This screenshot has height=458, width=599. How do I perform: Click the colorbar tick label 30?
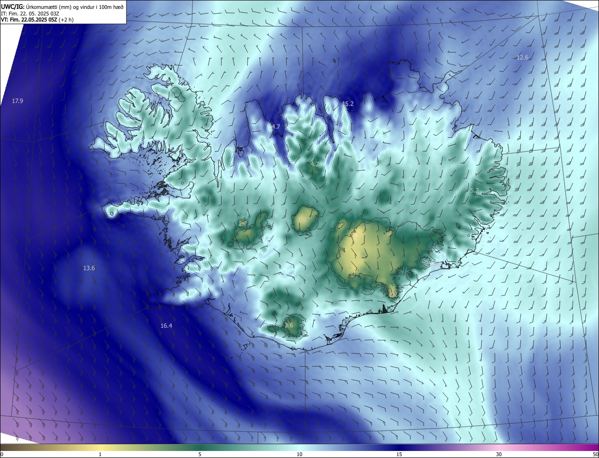[499, 454]
